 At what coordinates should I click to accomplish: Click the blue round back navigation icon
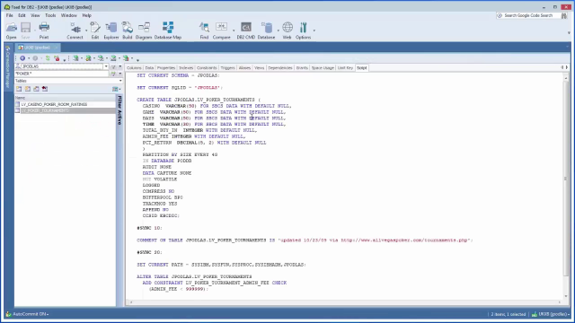point(22,58)
